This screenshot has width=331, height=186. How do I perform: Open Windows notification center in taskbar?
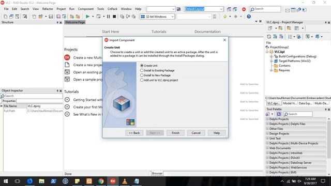[x=323, y=181]
